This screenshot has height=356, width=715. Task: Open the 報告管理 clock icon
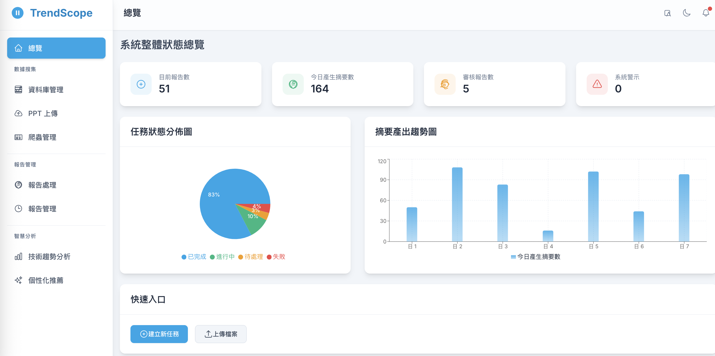pos(18,209)
